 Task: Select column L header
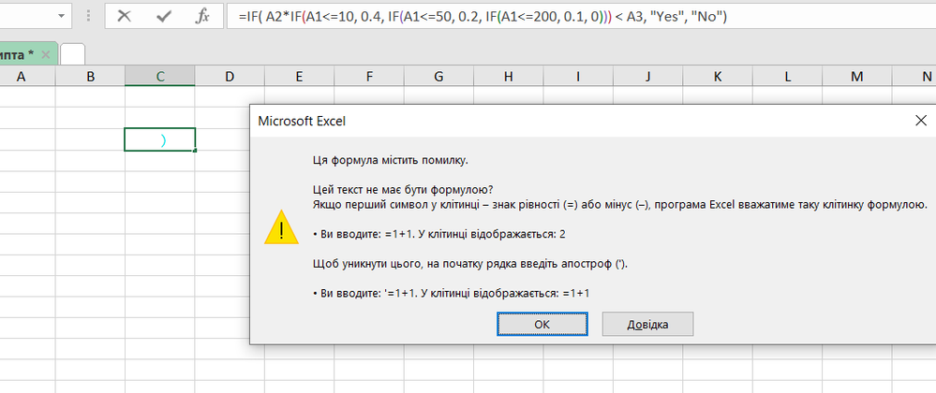point(787,77)
